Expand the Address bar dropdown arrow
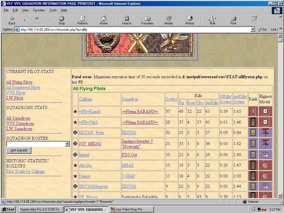The width and height of the screenshot is (284, 213). 253,29
